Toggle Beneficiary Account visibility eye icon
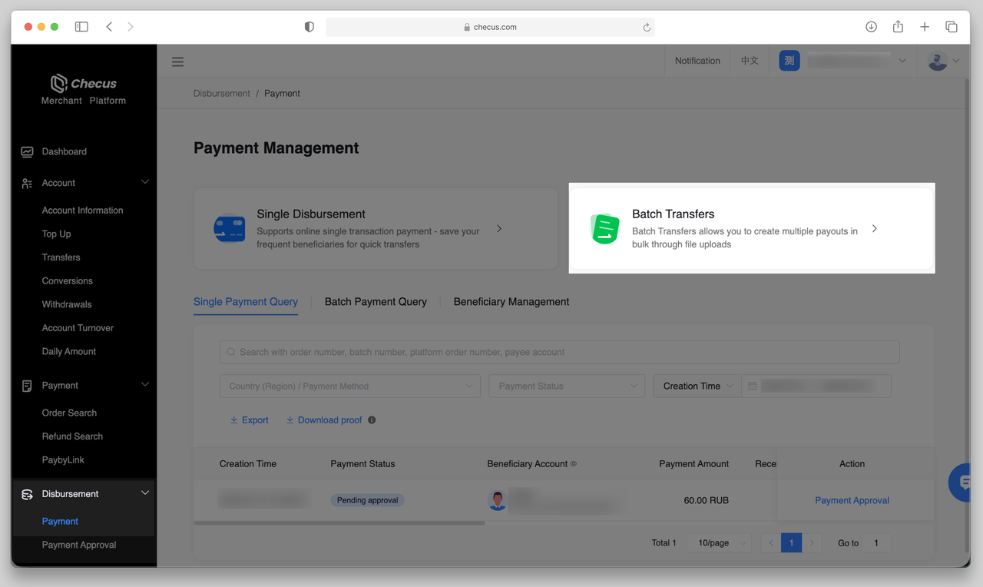983x587 pixels. 574,464
